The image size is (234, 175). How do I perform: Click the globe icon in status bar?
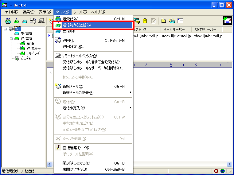223,171
